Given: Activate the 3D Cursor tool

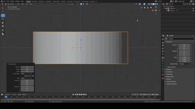Looking at the screenshot, I should [3, 12].
